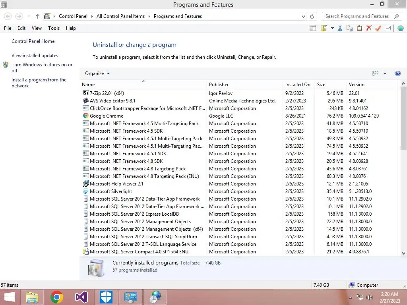Click the envelope toolbar icon
This screenshot has height=305, width=407.
(388, 28)
